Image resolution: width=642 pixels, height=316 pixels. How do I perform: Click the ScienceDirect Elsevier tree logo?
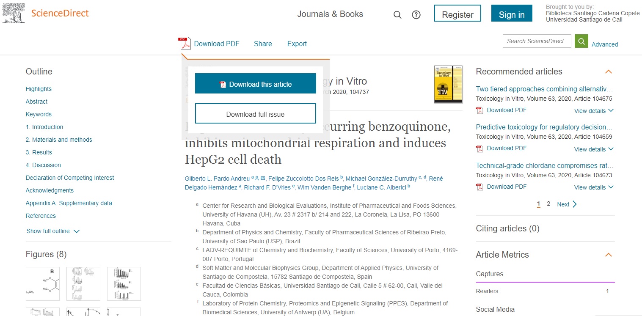coord(14,13)
